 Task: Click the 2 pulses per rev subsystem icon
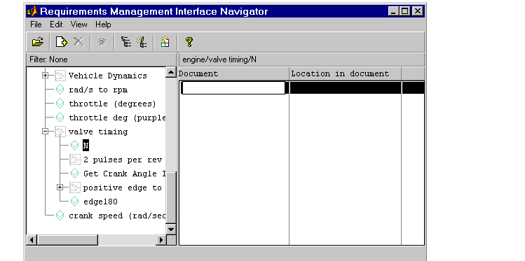tap(75, 160)
